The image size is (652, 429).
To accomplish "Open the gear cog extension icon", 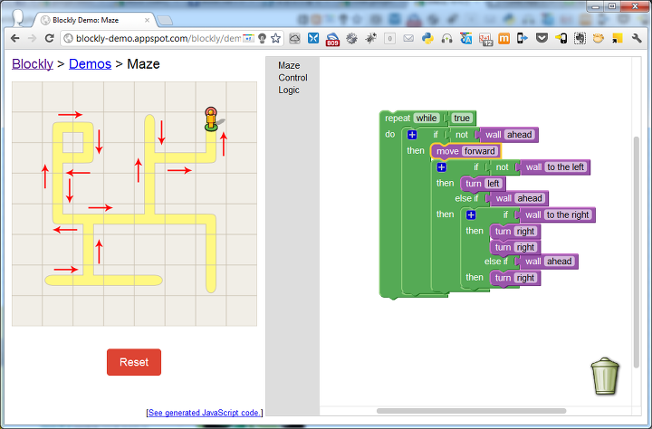I will 351,39.
